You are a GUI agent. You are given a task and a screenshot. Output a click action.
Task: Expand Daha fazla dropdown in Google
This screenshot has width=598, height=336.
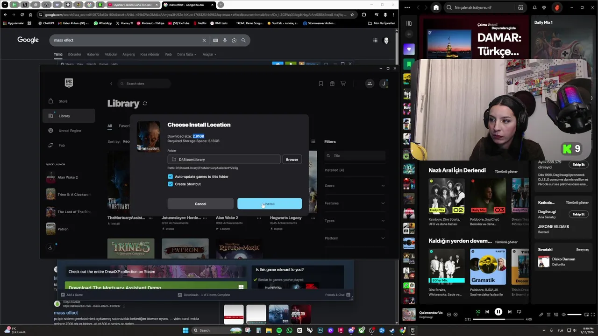(186, 54)
